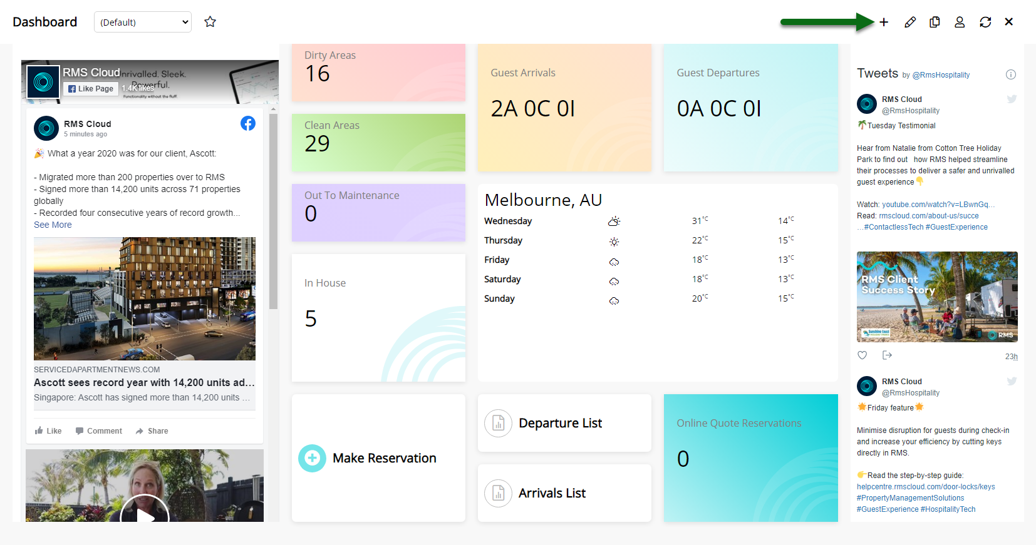Click Wednesday's weather icon
The height and width of the screenshot is (545, 1036).
pyautogui.click(x=614, y=222)
